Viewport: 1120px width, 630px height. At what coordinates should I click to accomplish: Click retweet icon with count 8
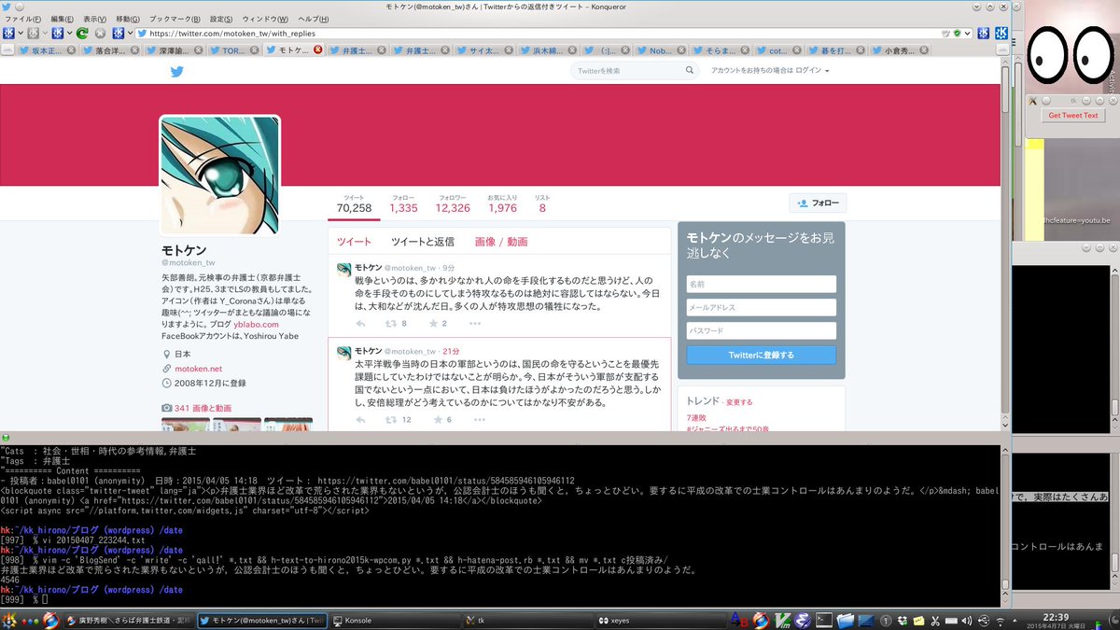coord(391,324)
